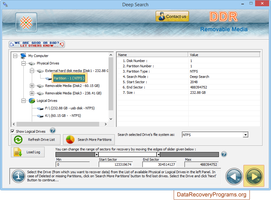Viewport: 271px width, 200px height.
Task: Select Partition - 1 (NTFS) item
Action: (x=69, y=78)
